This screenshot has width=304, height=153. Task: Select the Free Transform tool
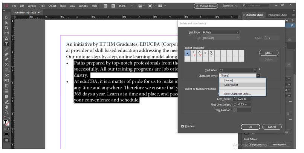point(6,80)
